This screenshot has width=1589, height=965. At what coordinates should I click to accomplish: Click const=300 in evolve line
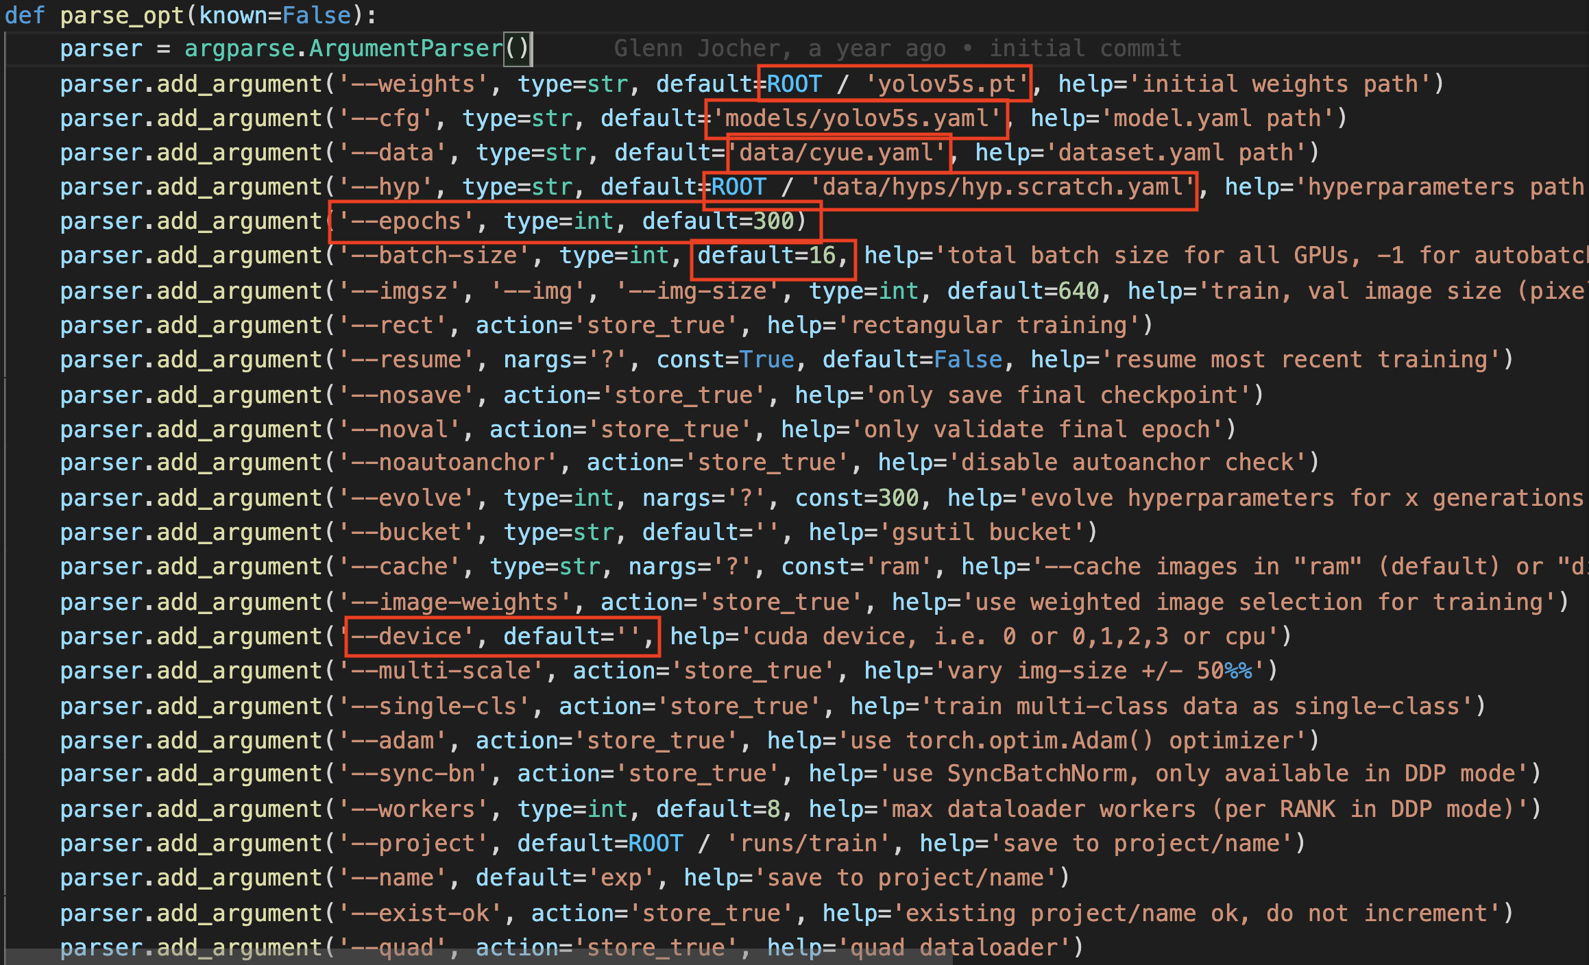pos(856,498)
